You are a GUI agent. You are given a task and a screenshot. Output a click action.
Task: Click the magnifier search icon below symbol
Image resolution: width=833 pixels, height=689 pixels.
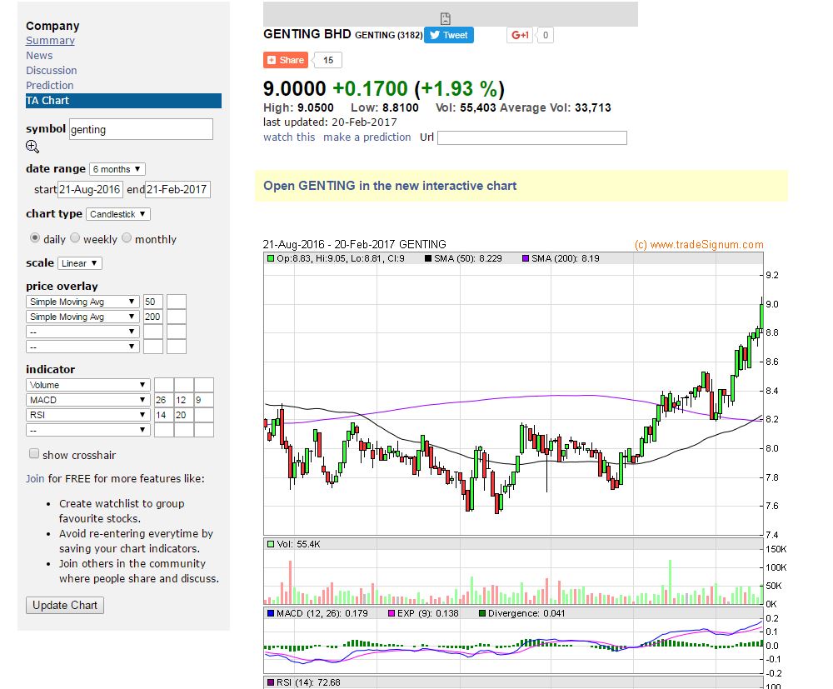32,147
